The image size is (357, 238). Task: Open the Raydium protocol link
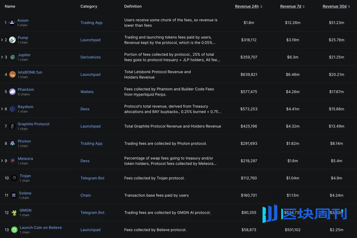(25, 107)
